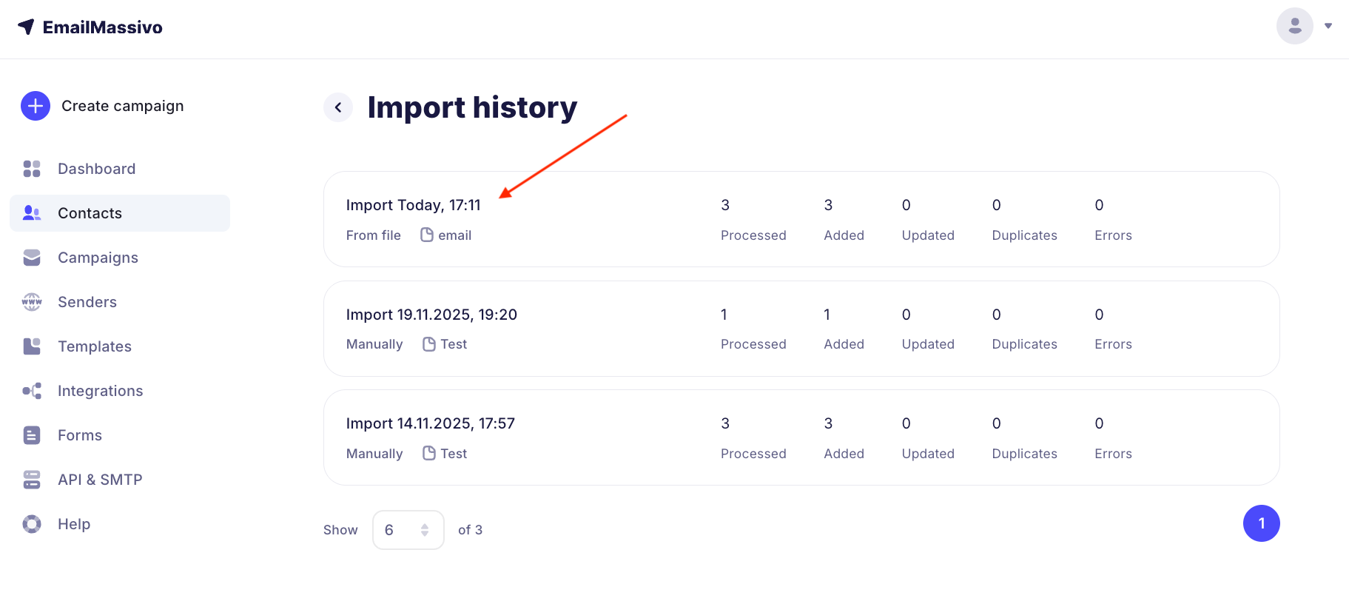Click the EmailMassivo paper plane logo

[27, 27]
